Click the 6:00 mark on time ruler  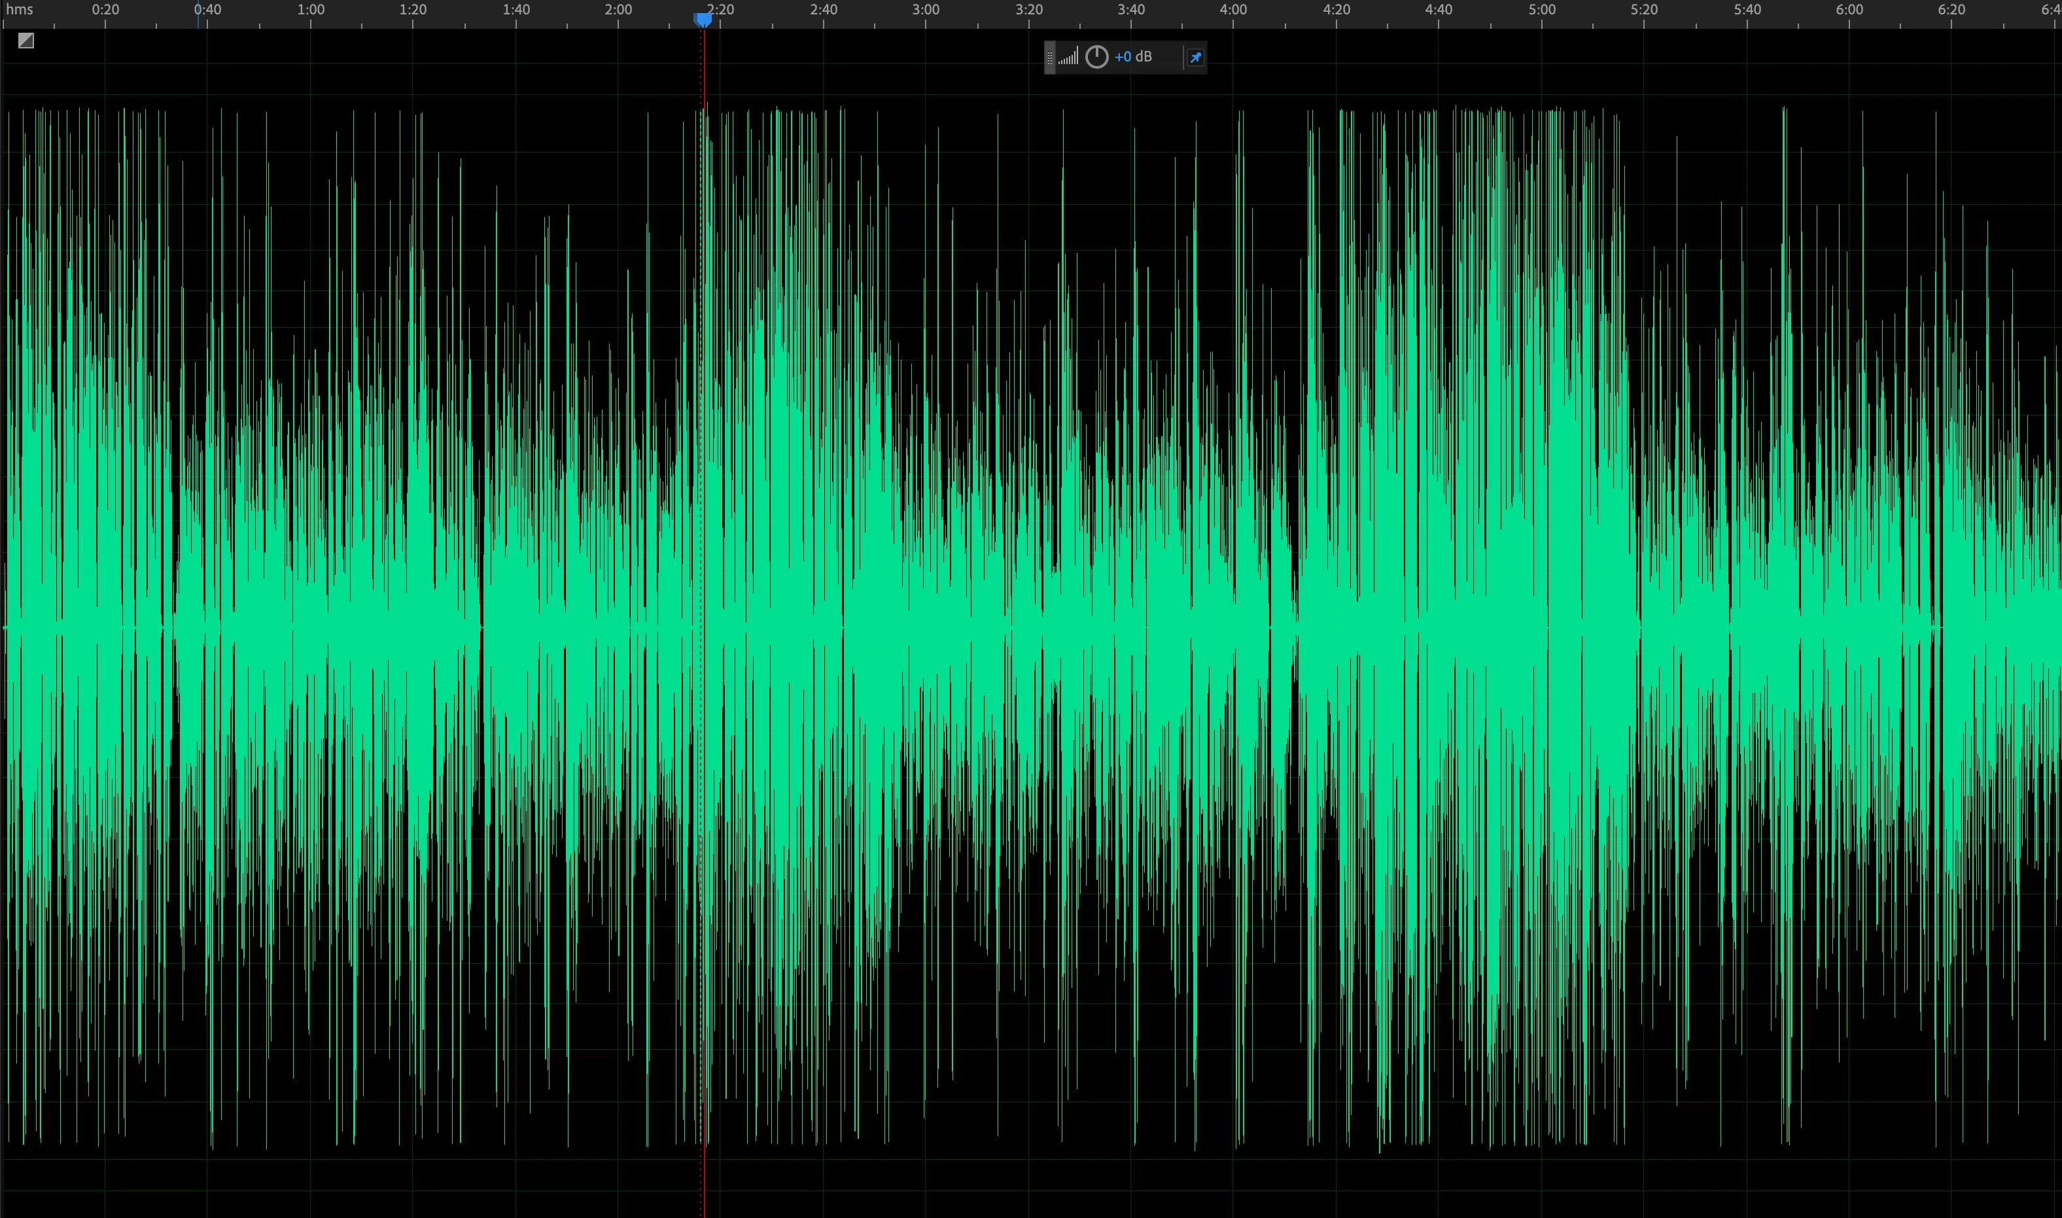[x=1849, y=10]
